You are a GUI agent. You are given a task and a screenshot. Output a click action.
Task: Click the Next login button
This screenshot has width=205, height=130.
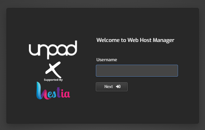pyautogui.click(x=112, y=87)
